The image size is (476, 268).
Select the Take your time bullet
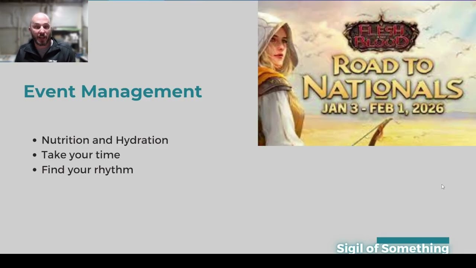(x=81, y=155)
